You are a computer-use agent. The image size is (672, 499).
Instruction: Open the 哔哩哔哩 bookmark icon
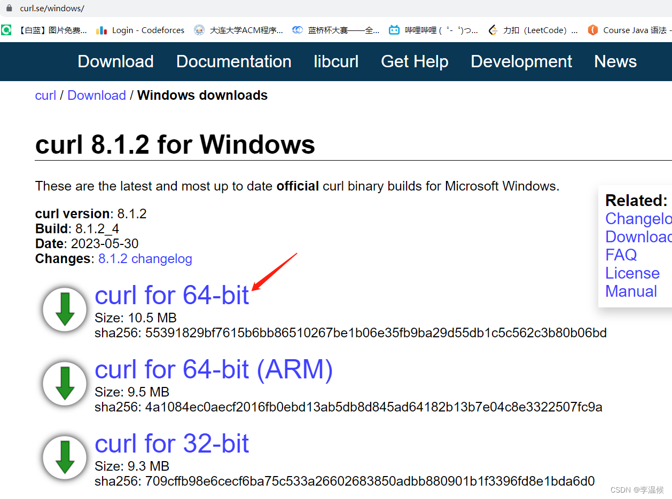pyautogui.click(x=394, y=30)
